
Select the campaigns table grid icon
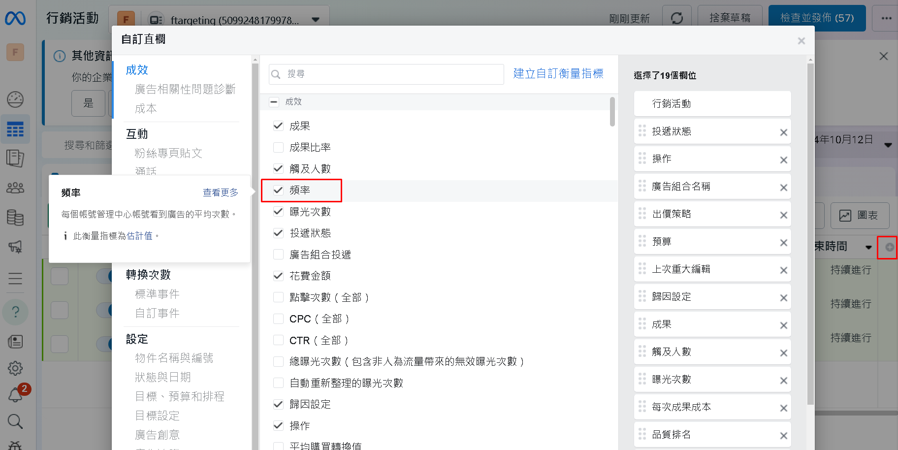pos(15,129)
